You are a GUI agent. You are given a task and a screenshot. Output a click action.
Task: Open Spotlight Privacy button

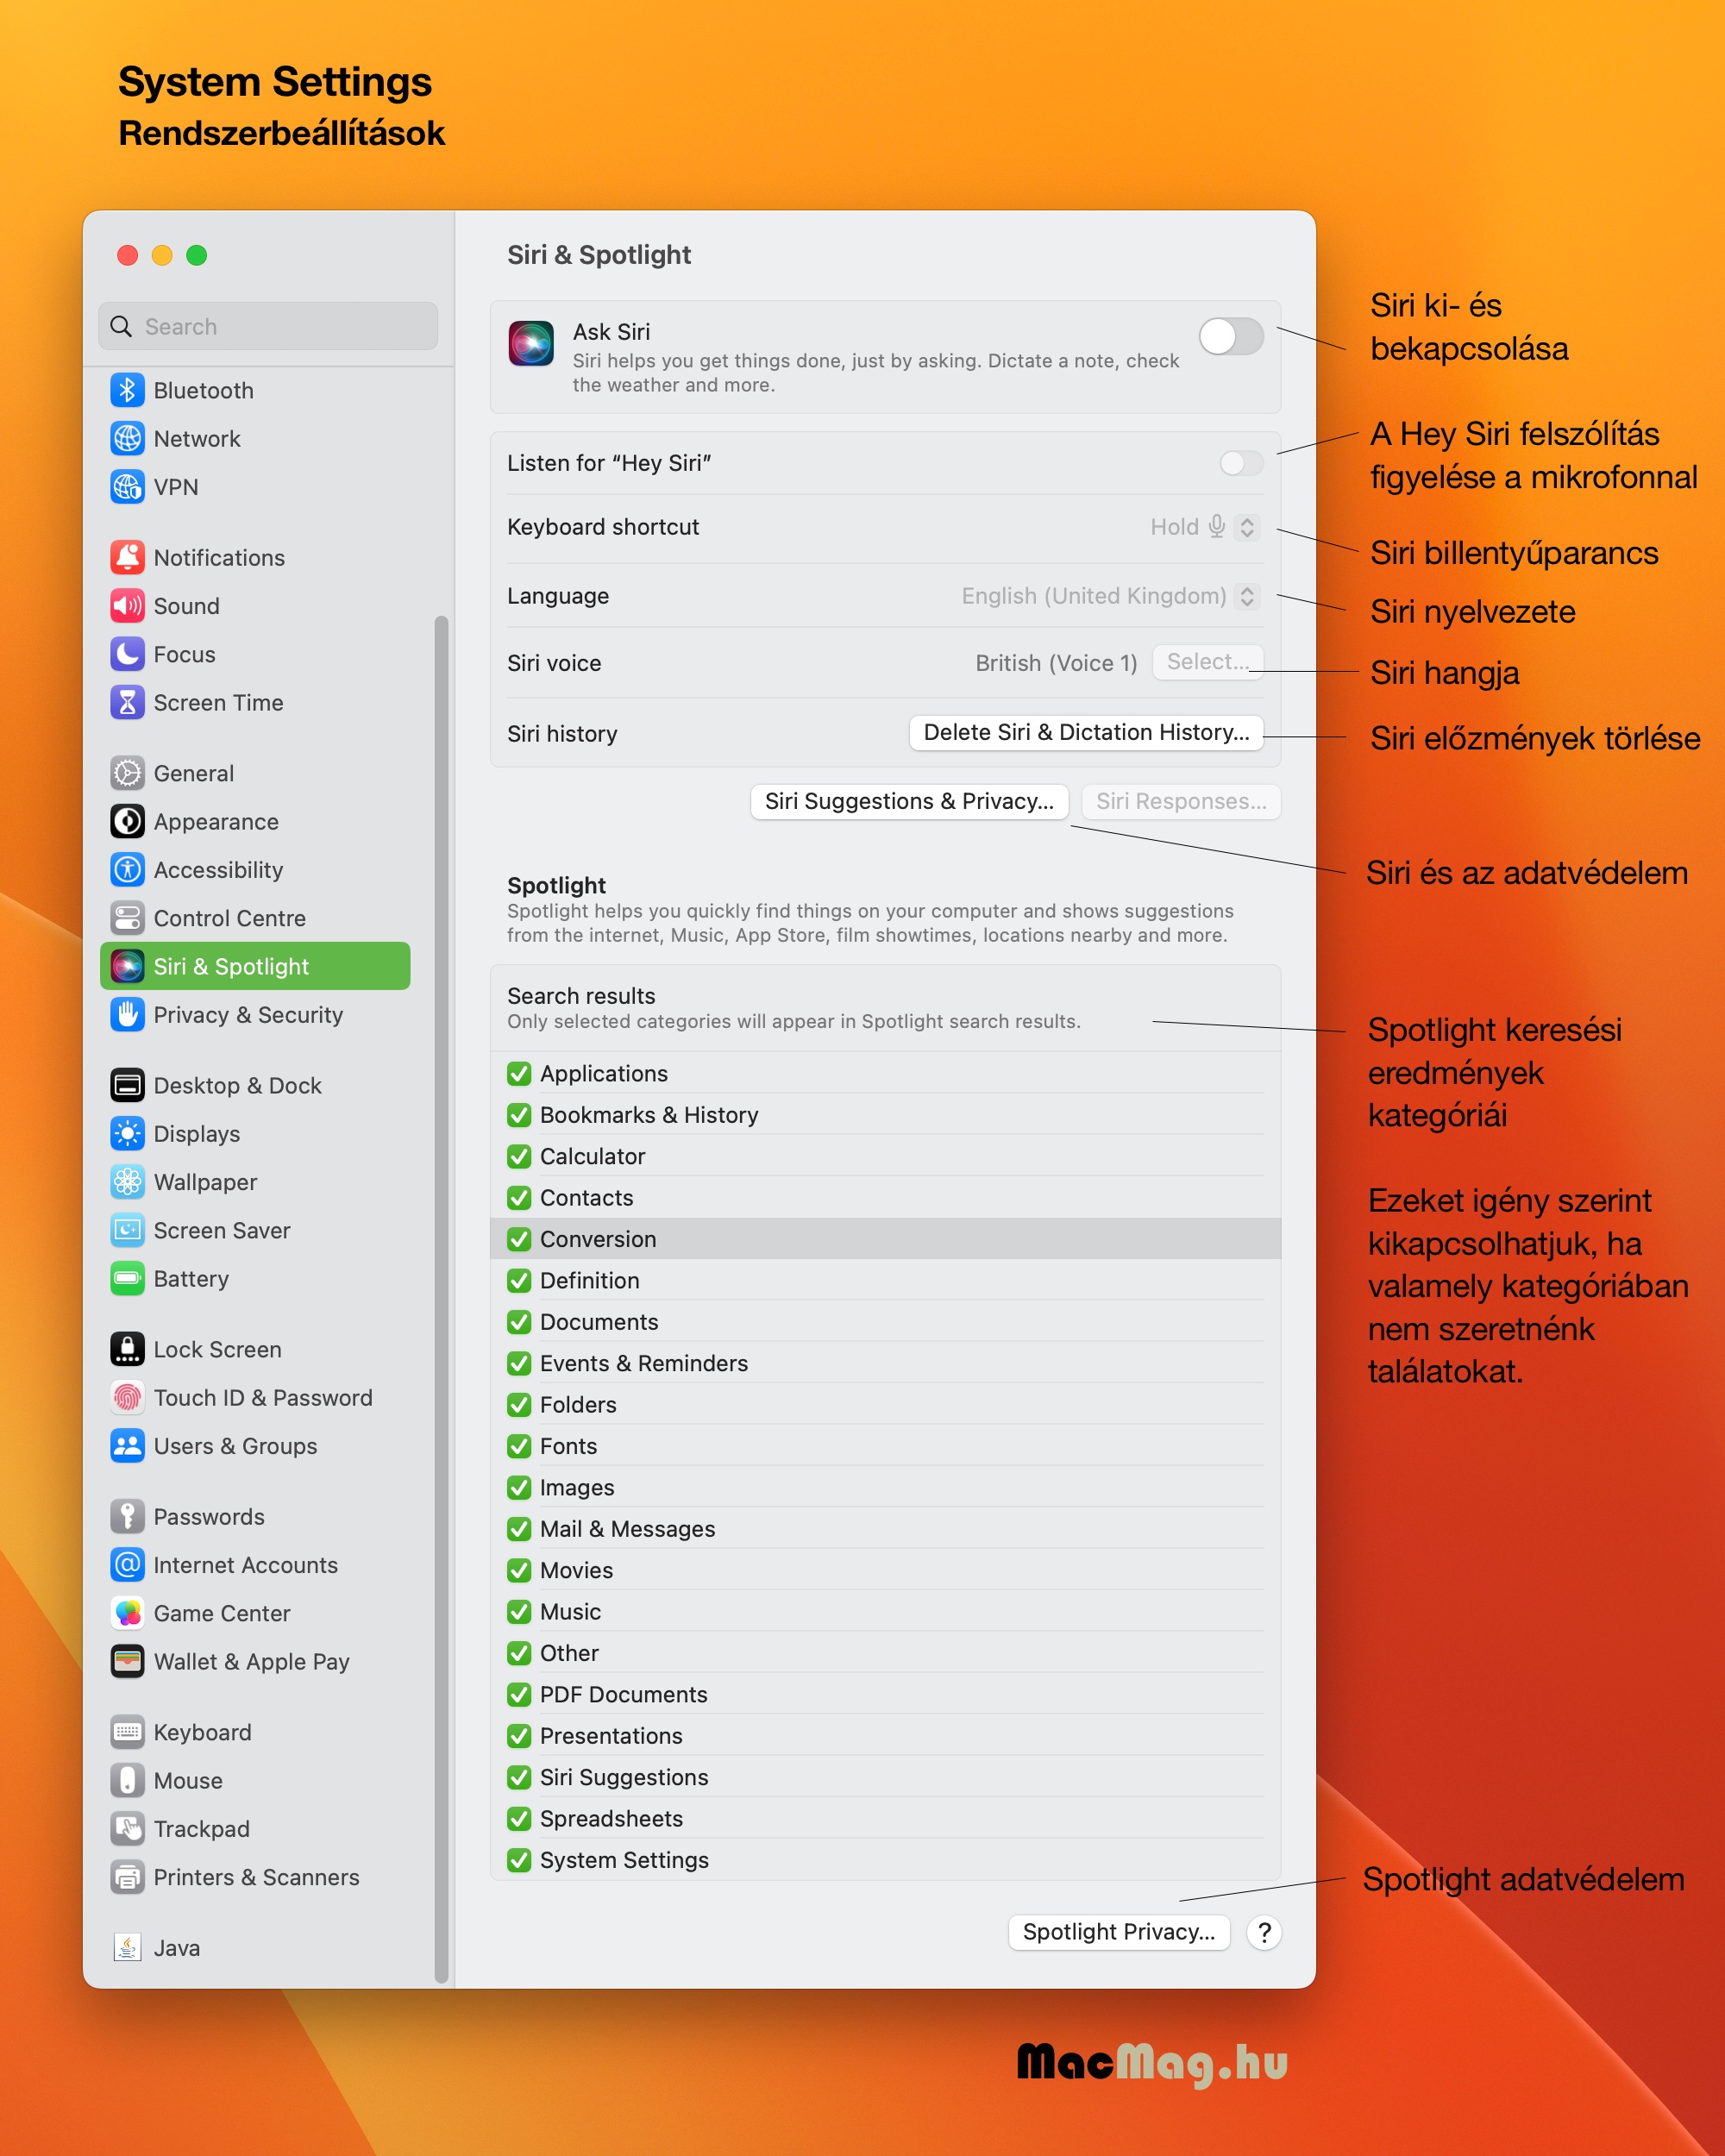[x=1119, y=1932]
